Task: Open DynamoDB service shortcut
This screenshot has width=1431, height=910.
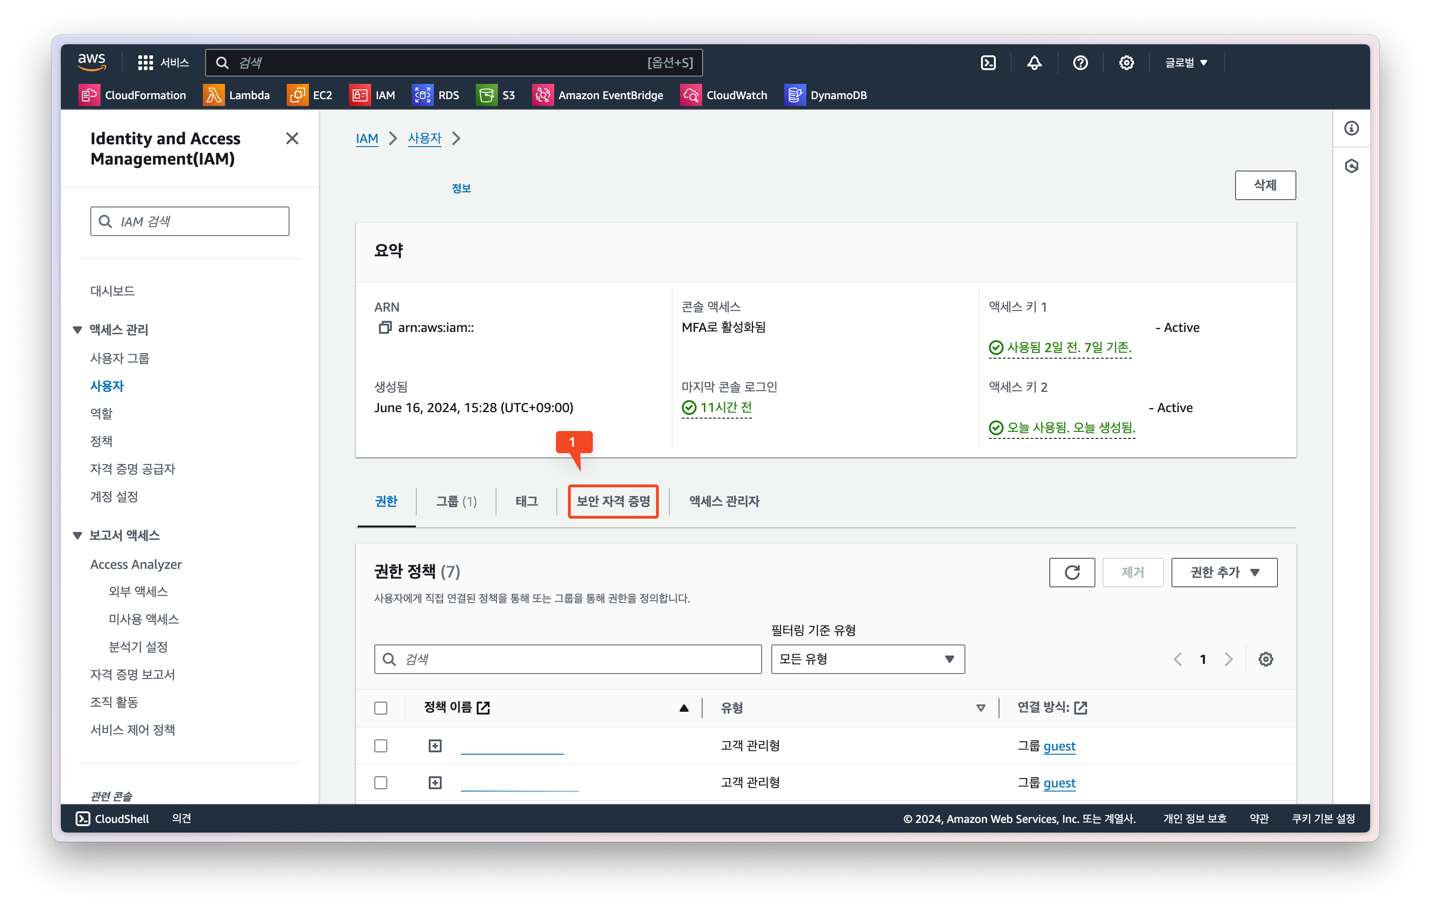Action: (825, 95)
